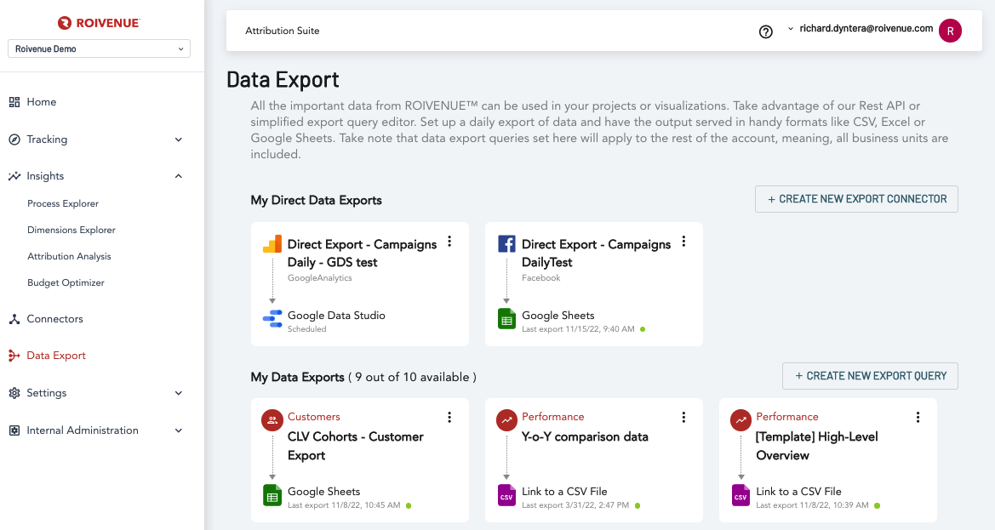Click richard.dyntera@roivenue.com email

click(866, 29)
